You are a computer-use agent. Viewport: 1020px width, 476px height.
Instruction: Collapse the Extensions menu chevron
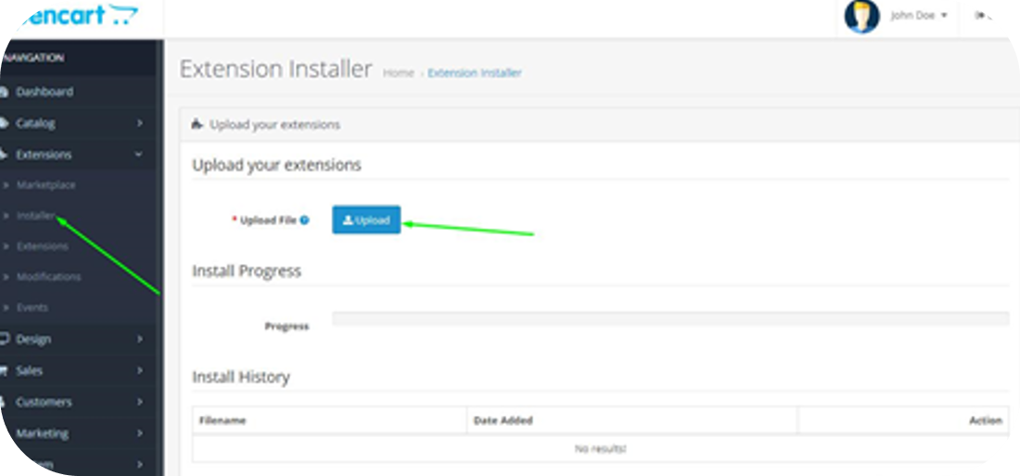tap(139, 155)
